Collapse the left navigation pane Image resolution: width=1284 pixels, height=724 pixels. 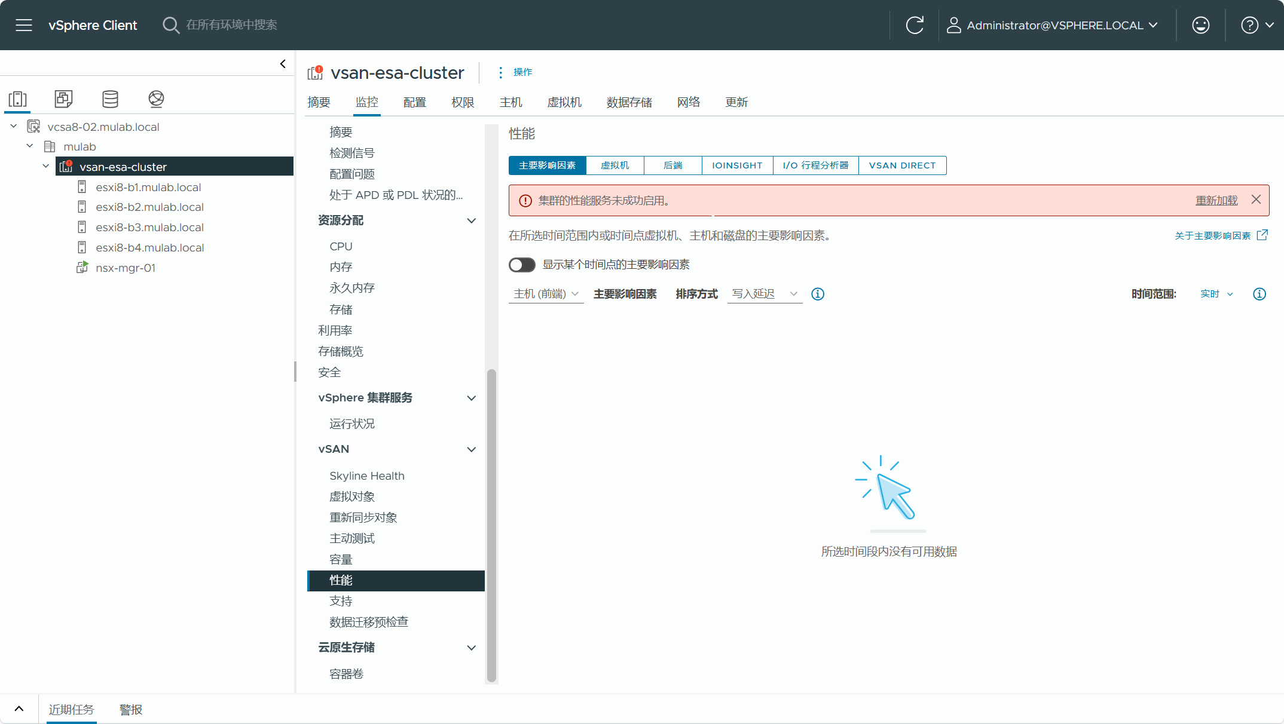point(283,64)
